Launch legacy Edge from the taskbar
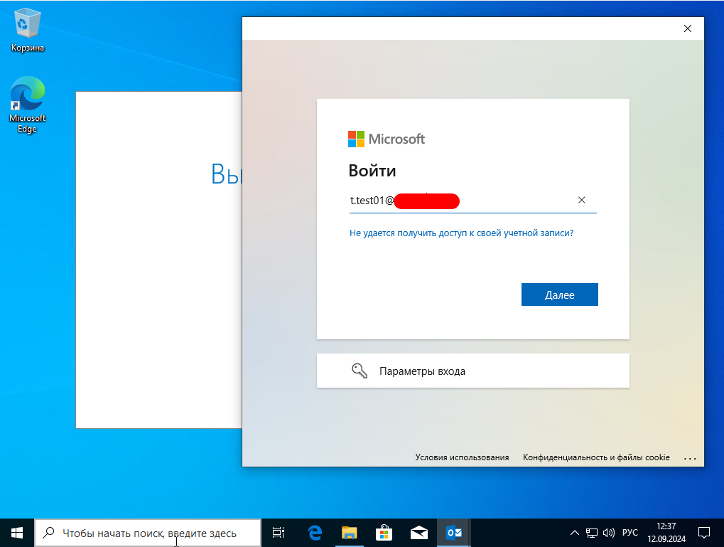The image size is (724, 547). 315,533
